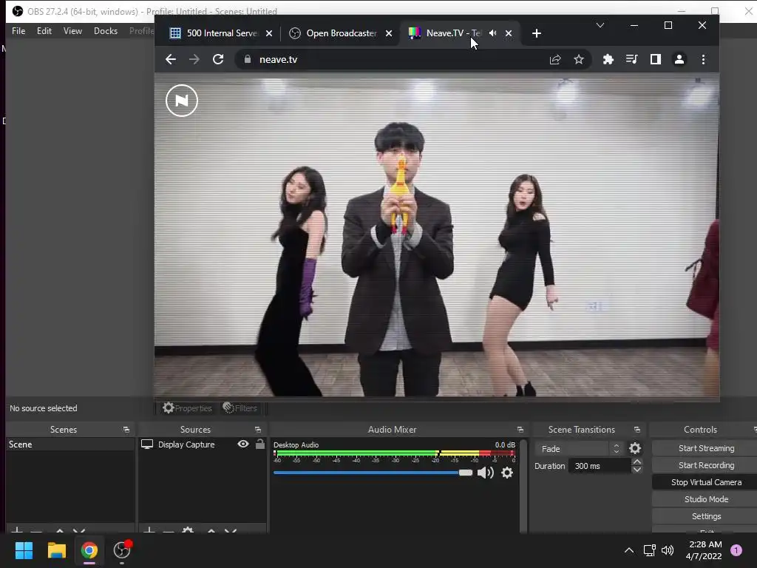
Task: Open File Explorer from taskbar
Action: click(56, 550)
